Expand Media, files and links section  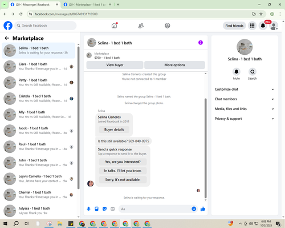[245, 109]
